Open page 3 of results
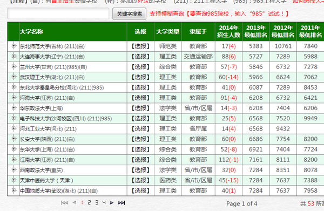The width and height of the screenshot is (324, 211). (97, 203)
